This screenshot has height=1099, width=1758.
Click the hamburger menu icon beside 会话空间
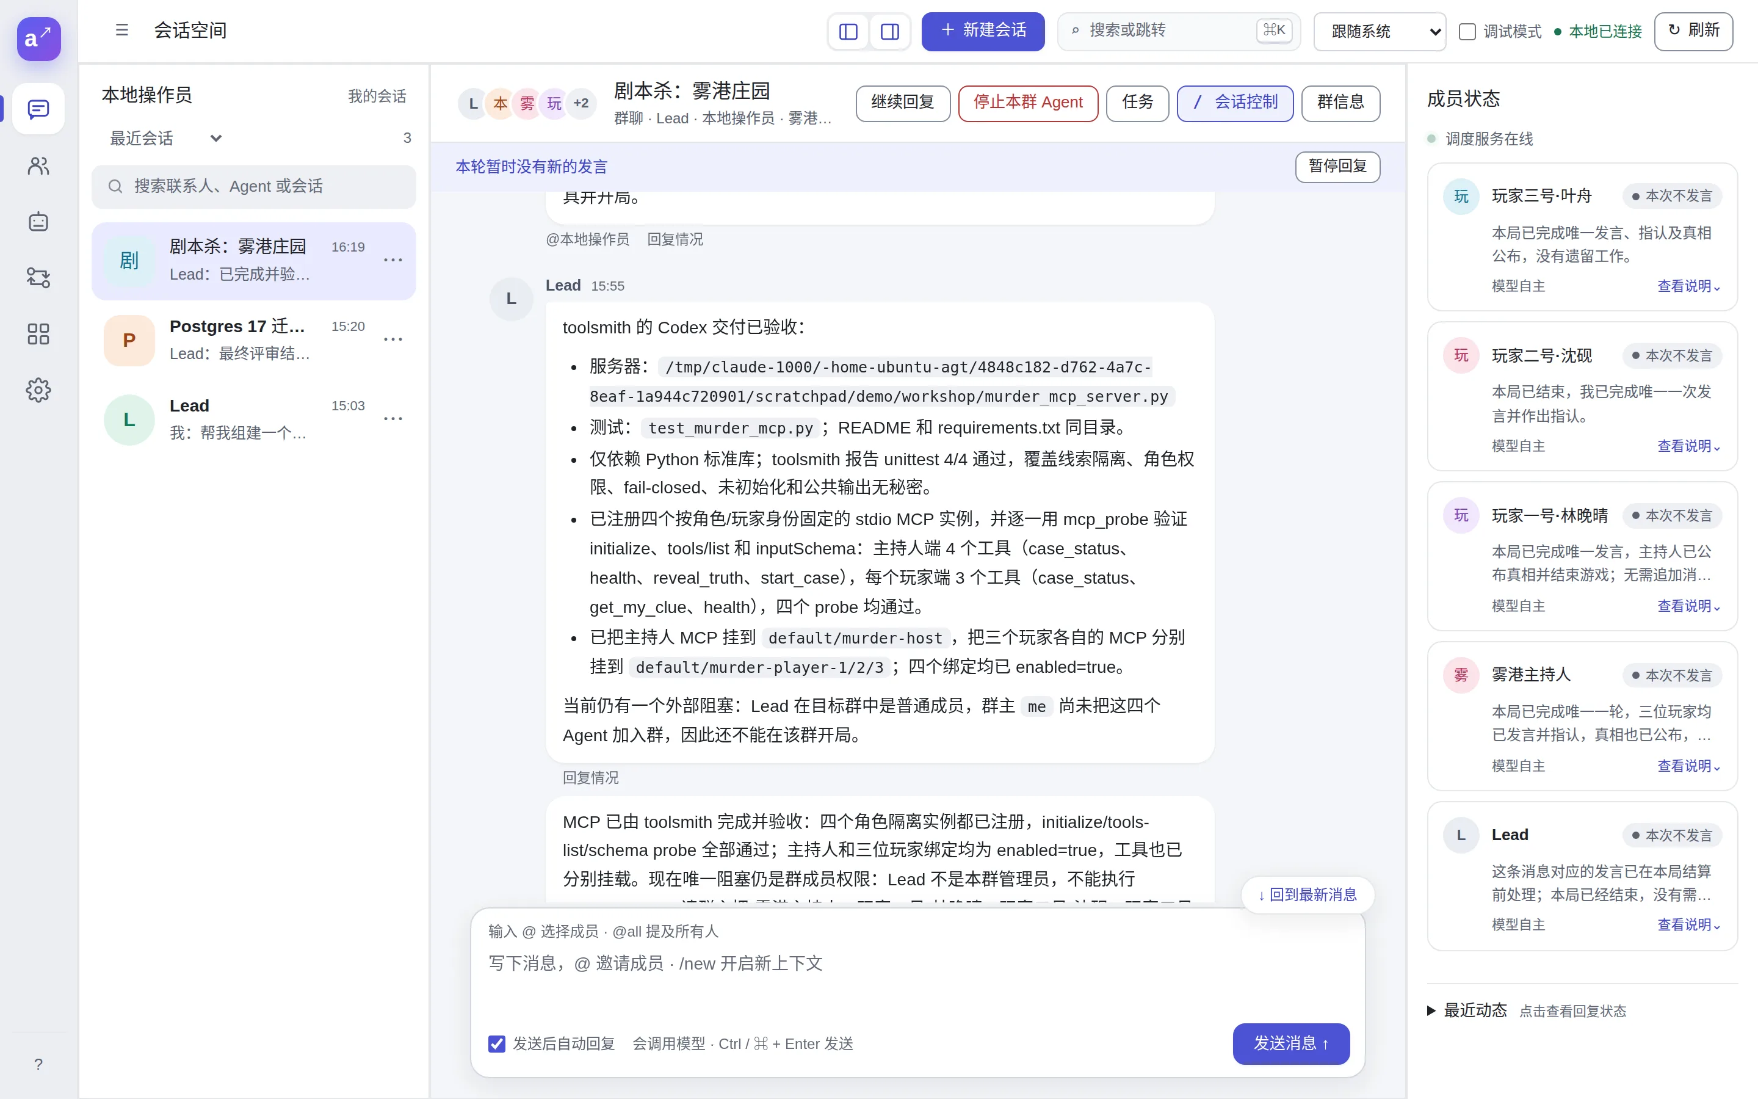(122, 30)
